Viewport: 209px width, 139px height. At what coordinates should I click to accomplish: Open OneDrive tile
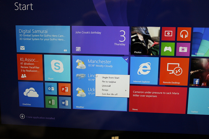[x=31, y=94]
